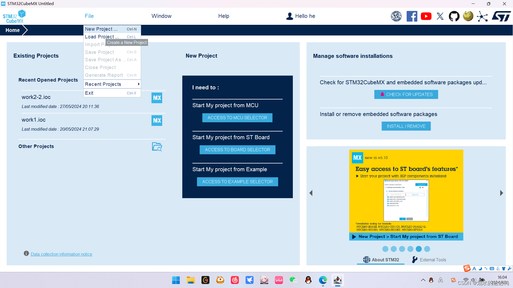
Task: Open work2-2.ioc via its MX icon
Action: [x=157, y=98]
